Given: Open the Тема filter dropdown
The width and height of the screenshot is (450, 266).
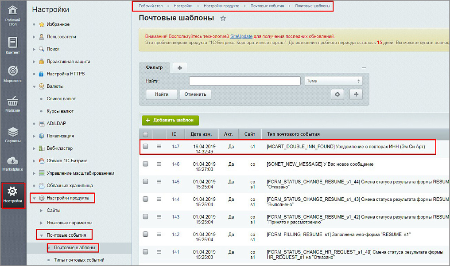Looking at the screenshot, I should tap(334, 81).
